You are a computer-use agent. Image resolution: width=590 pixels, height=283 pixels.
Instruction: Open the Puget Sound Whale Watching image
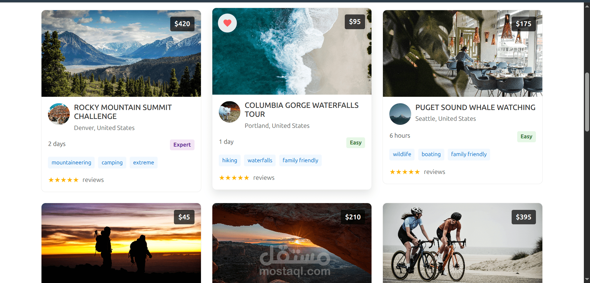click(x=462, y=53)
